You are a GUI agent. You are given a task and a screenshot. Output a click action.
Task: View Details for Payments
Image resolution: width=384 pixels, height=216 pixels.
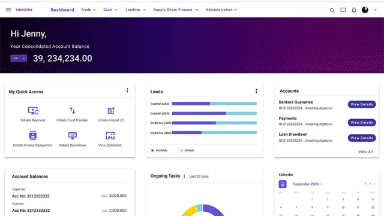(362, 123)
